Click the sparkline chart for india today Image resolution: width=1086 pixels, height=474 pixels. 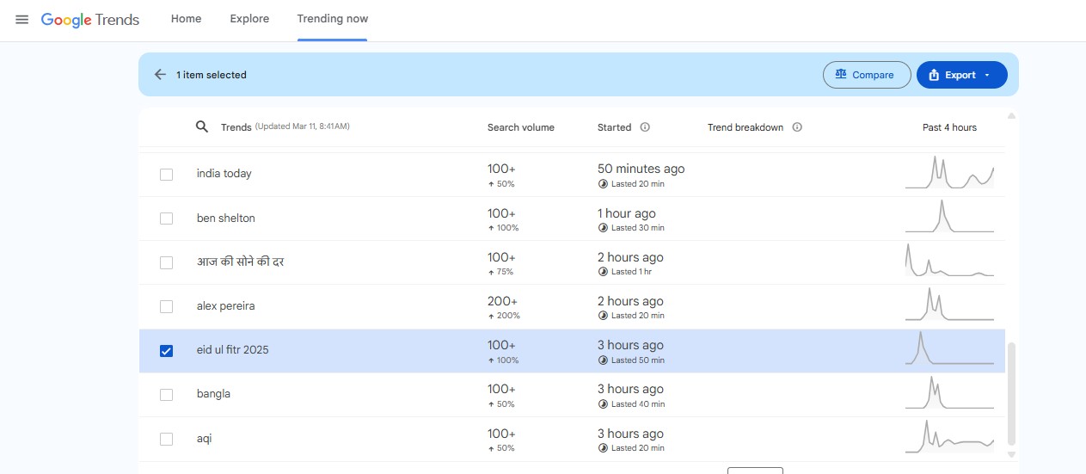[x=949, y=173]
